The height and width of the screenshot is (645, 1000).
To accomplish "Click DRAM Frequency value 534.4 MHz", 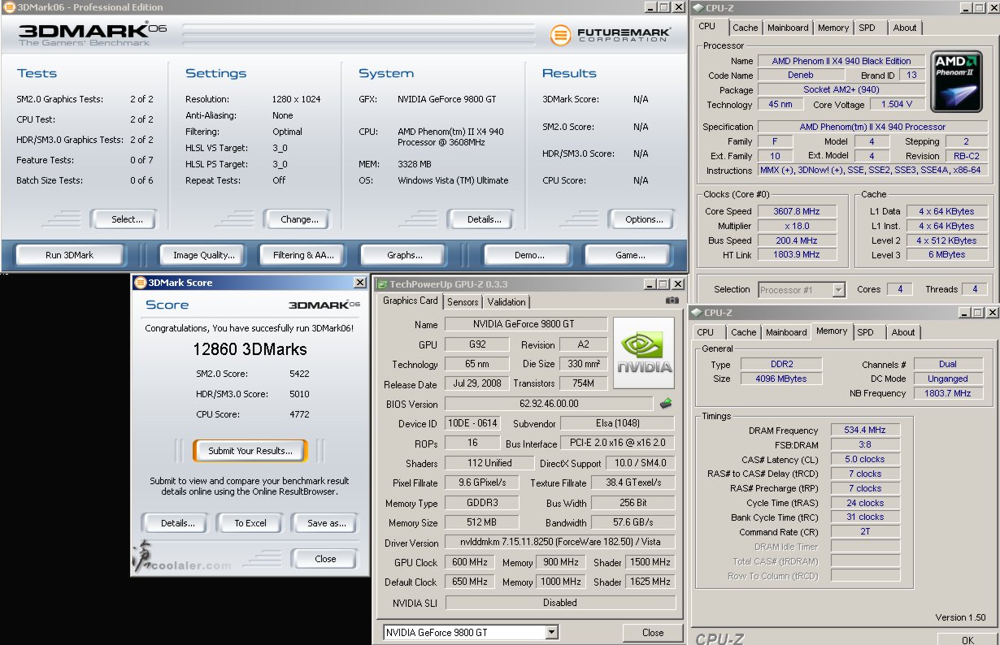I will pos(865,430).
